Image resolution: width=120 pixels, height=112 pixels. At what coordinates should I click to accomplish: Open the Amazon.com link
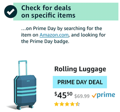coord(54,35)
